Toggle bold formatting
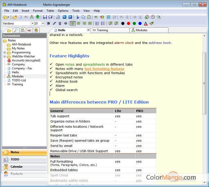Image resolution: width=209 pixels, height=187 pixels. click(x=49, y=24)
